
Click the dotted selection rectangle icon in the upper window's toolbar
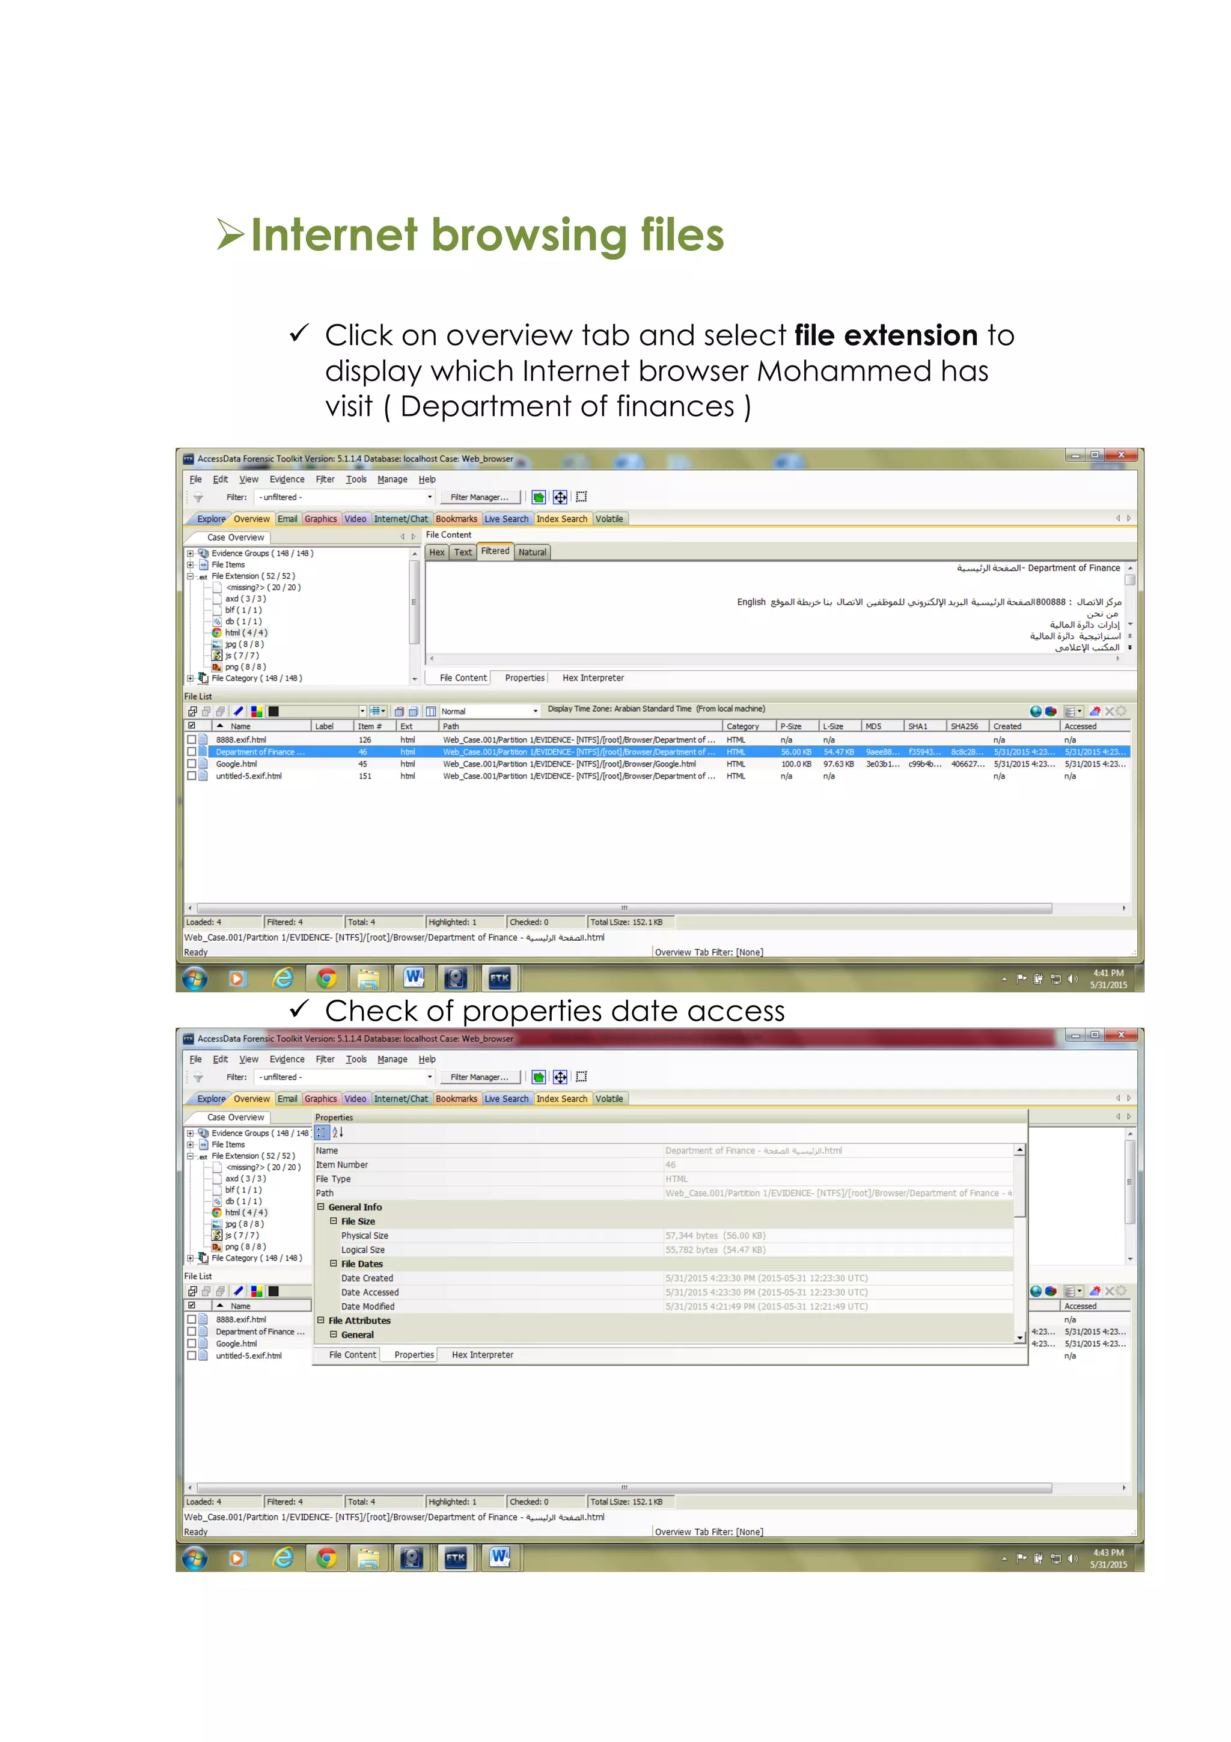coord(581,497)
